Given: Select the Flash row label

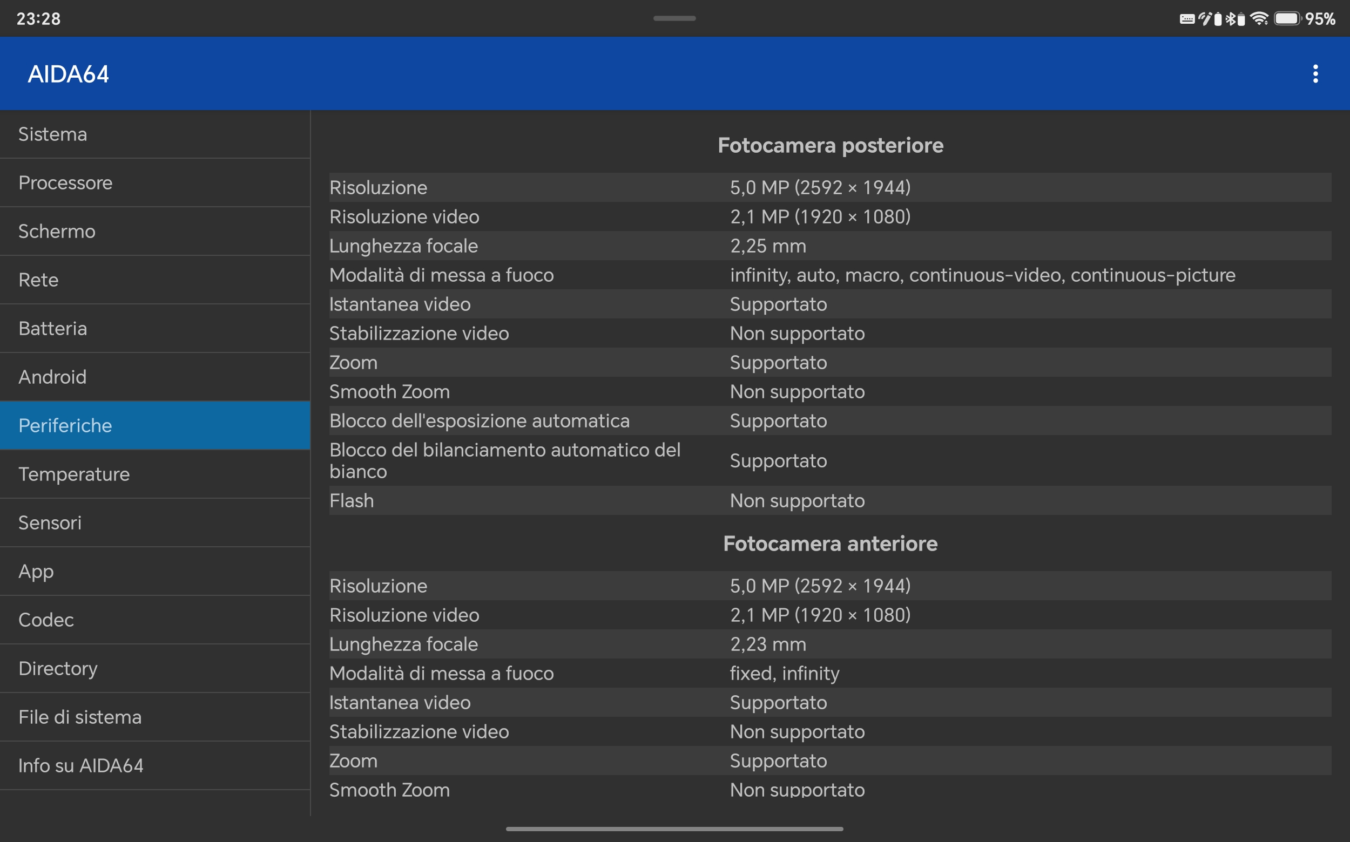Looking at the screenshot, I should tap(352, 501).
